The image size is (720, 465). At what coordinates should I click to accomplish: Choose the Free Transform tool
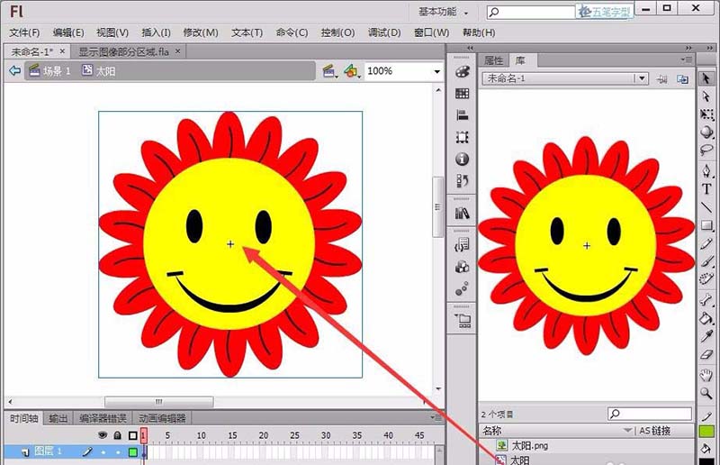(x=706, y=114)
